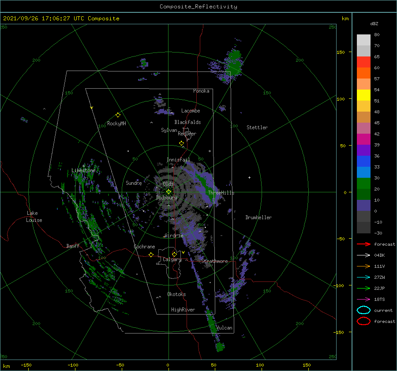Viewport: 397px width, 371px height.
Task: Select the yellow 51-54 dBZ color swatch
Action: point(363,95)
